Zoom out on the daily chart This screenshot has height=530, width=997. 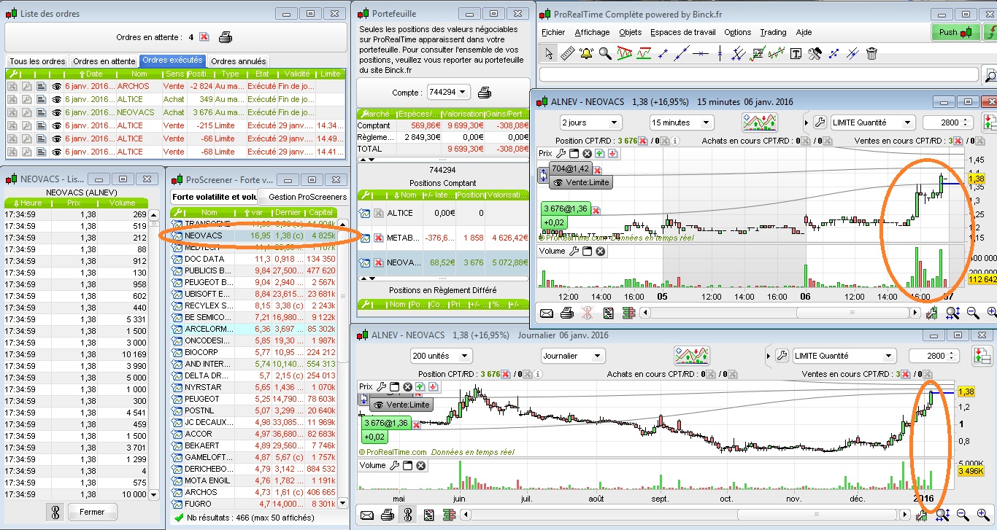click(x=962, y=515)
